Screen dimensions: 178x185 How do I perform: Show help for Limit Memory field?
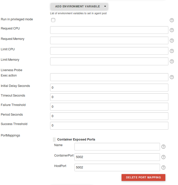[172, 61]
